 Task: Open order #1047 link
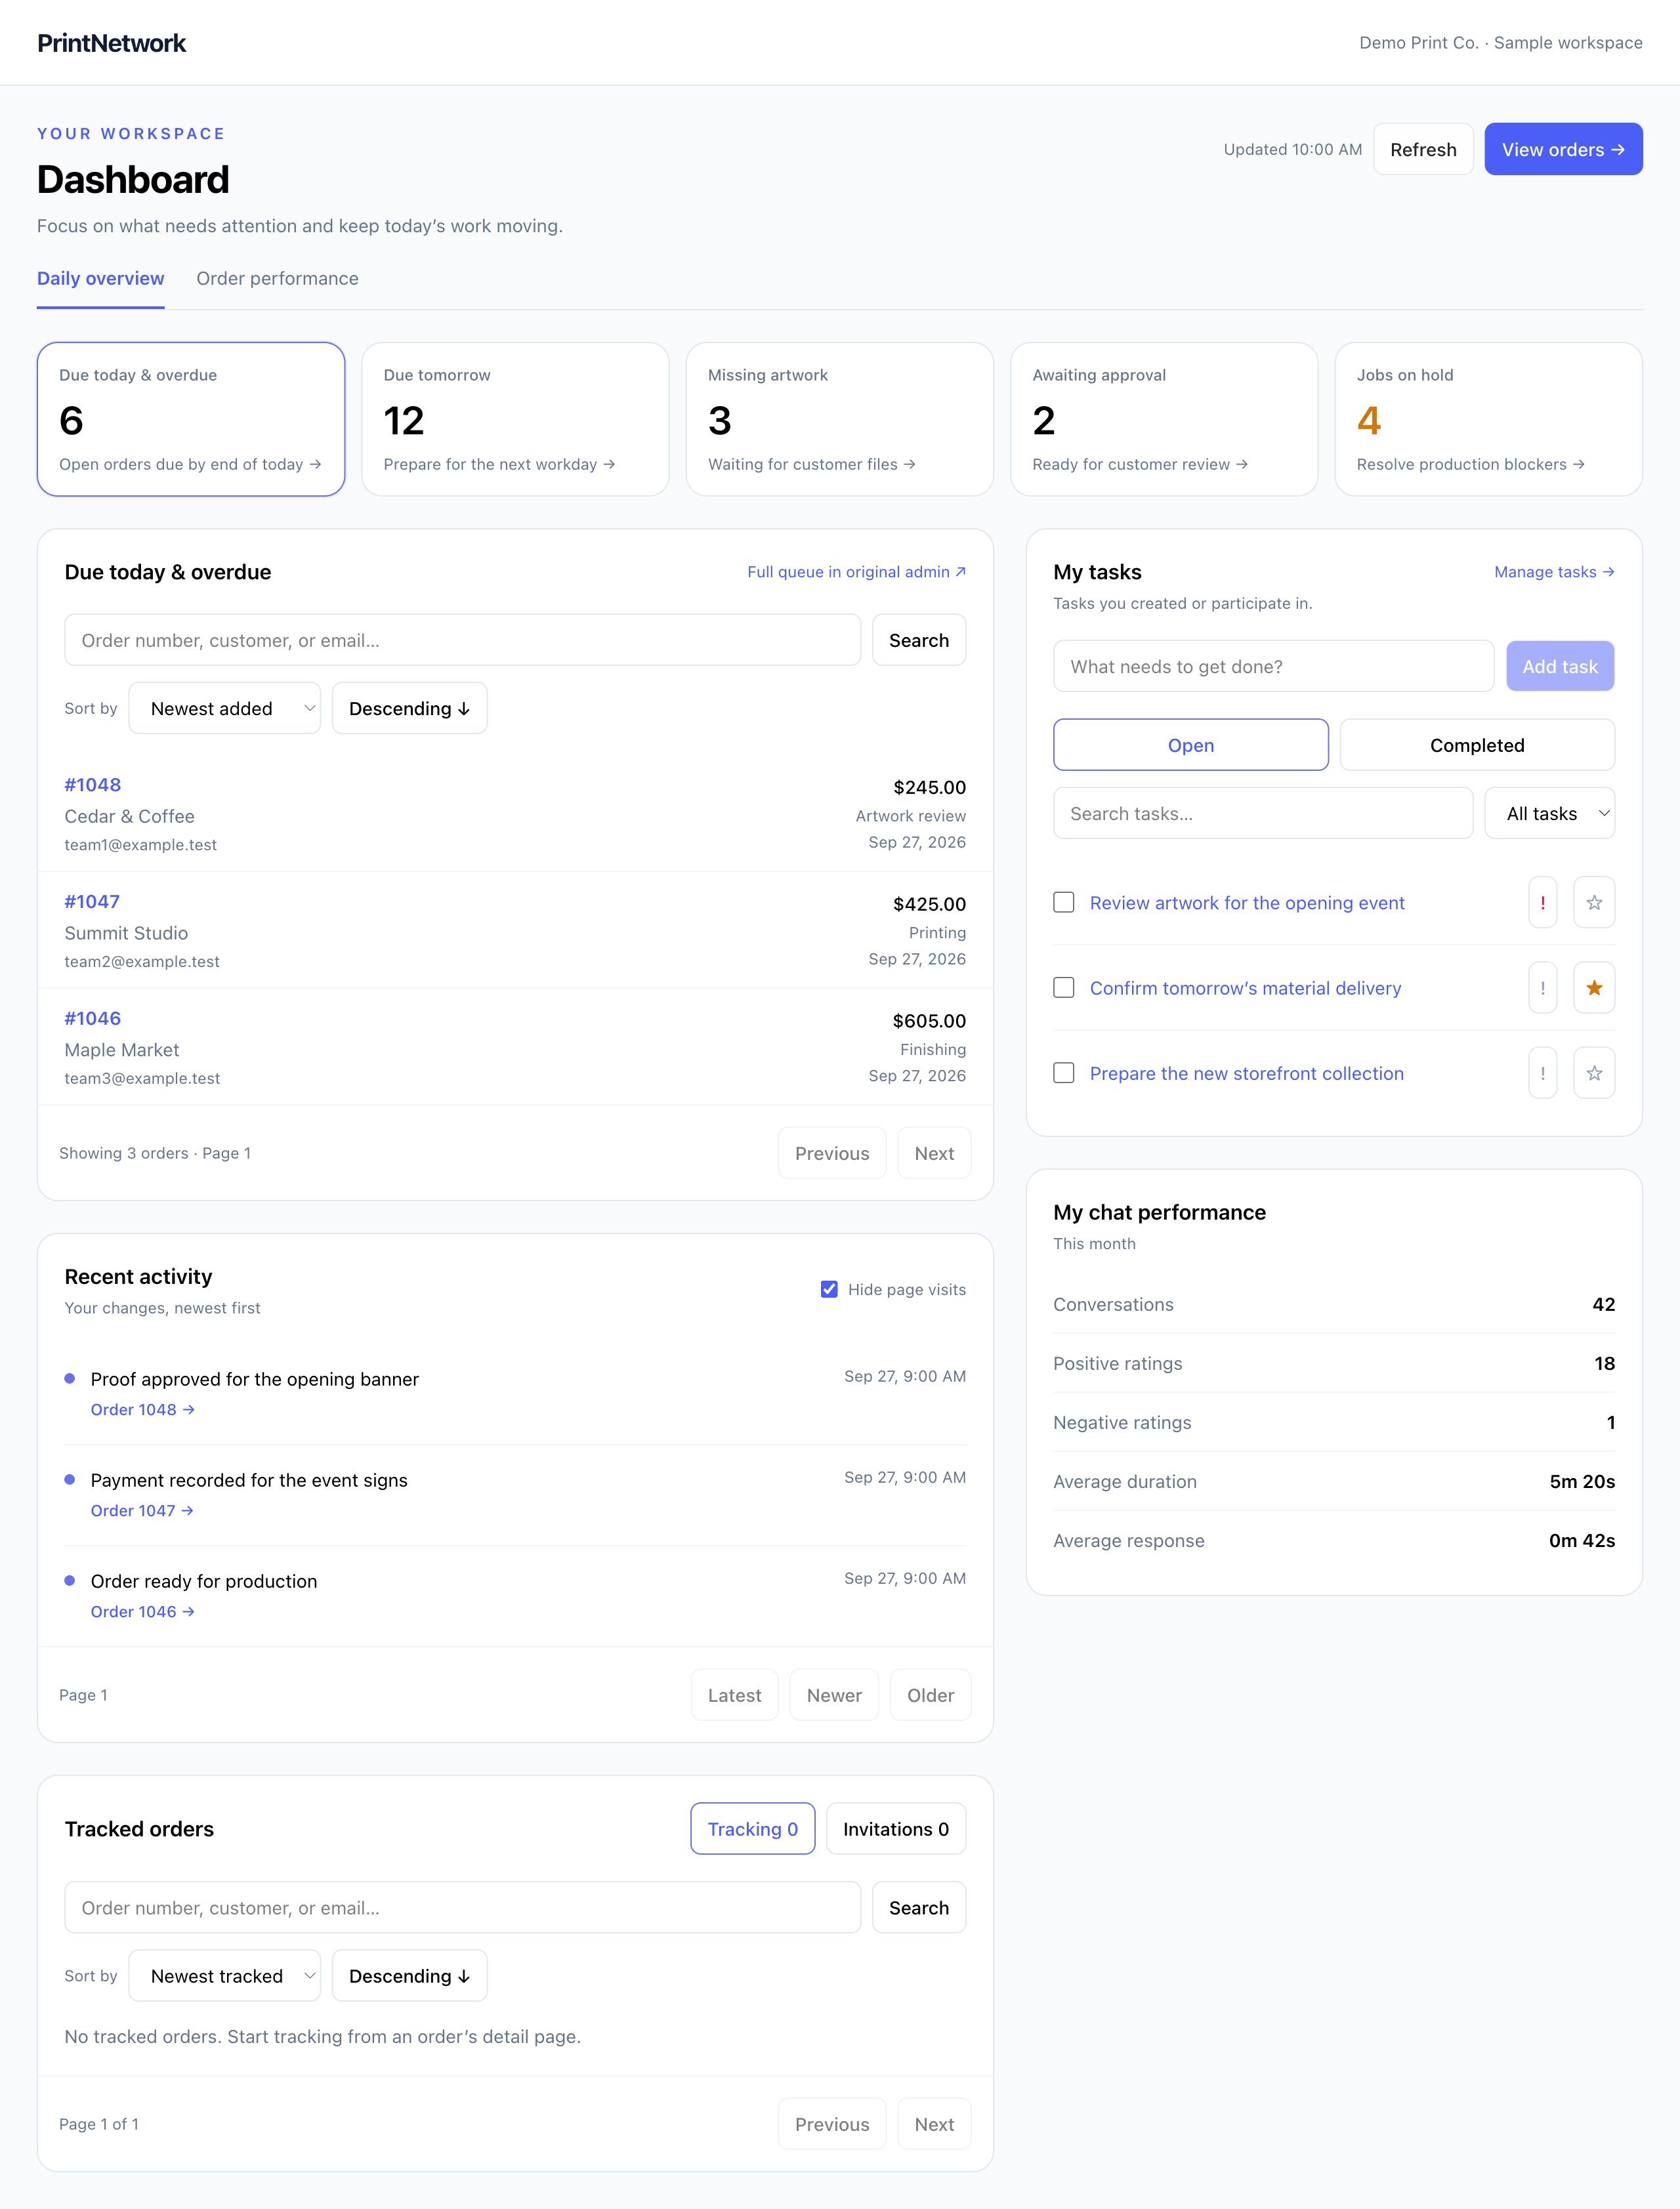[92, 901]
